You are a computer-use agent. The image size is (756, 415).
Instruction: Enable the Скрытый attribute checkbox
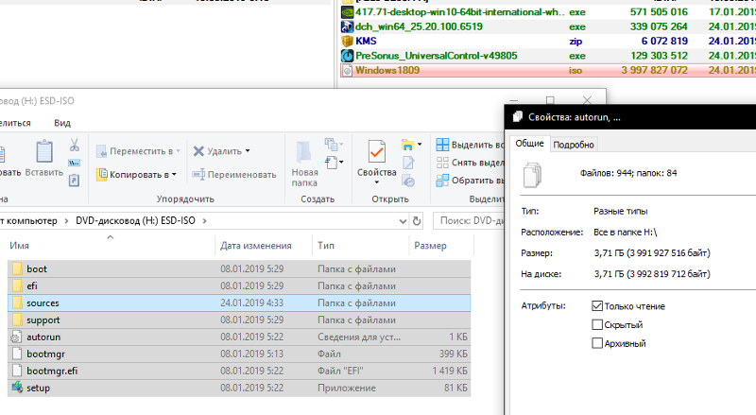[x=597, y=325]
